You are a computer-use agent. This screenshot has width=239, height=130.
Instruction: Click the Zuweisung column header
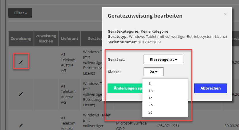pos(21,39)
